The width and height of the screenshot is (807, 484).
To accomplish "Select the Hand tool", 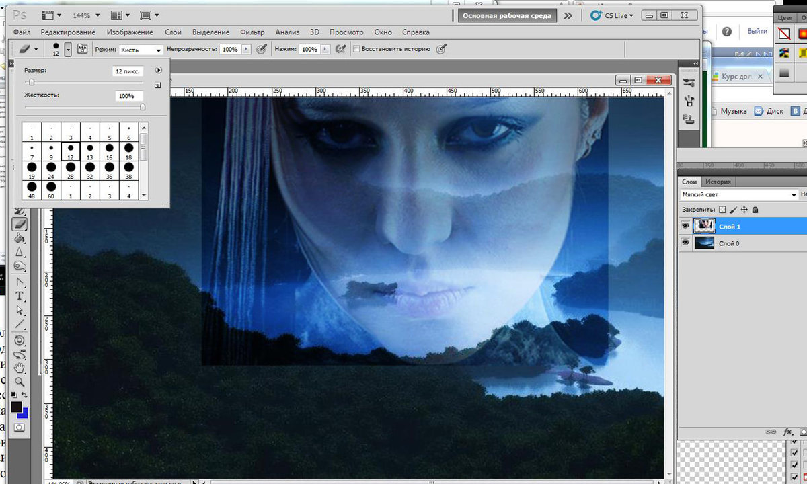I will 20,368.
